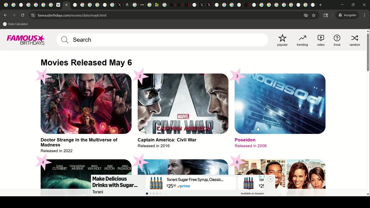Click the page vertical scrollbar
370x208 pixels.
click(x=368, y=52)
